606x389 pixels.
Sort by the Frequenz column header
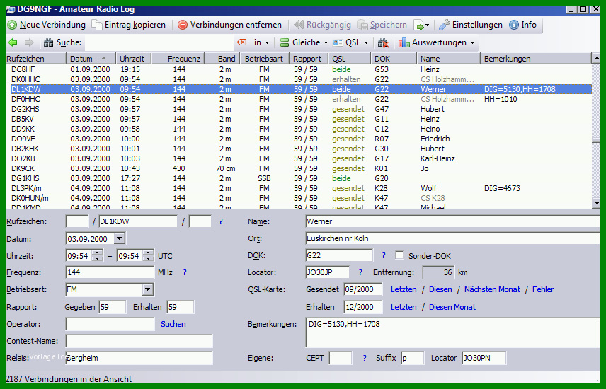click(x=178, y=59)
